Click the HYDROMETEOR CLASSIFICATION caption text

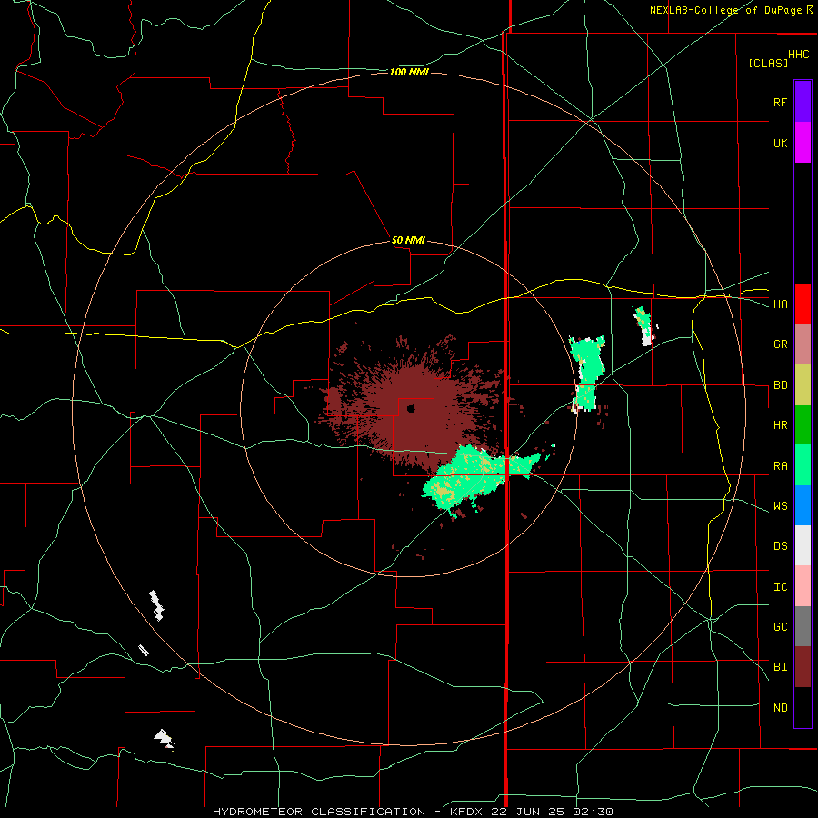pyautogui.click(x=318, y=812)
